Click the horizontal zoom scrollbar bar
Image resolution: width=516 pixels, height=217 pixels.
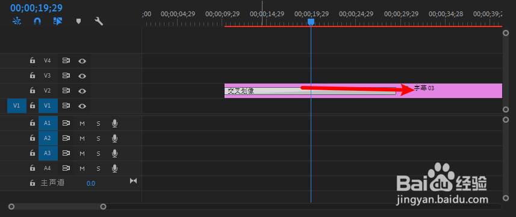pyautogui.click(x=57, y=206)
